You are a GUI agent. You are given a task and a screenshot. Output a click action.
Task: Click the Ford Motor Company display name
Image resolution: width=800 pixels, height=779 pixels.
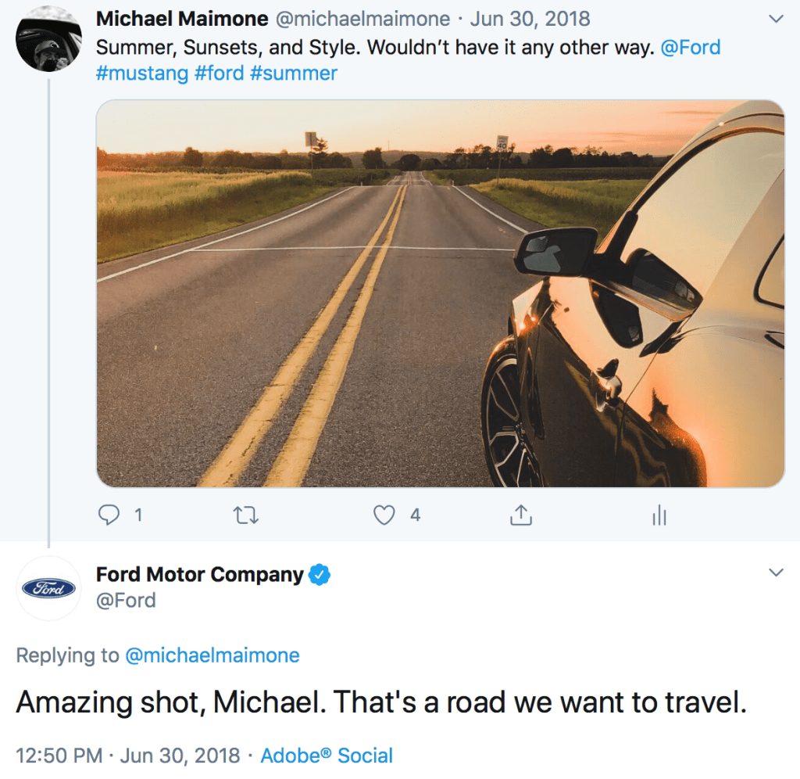point(199,575)
